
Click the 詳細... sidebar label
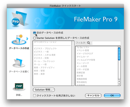click(x=19, y=95)
